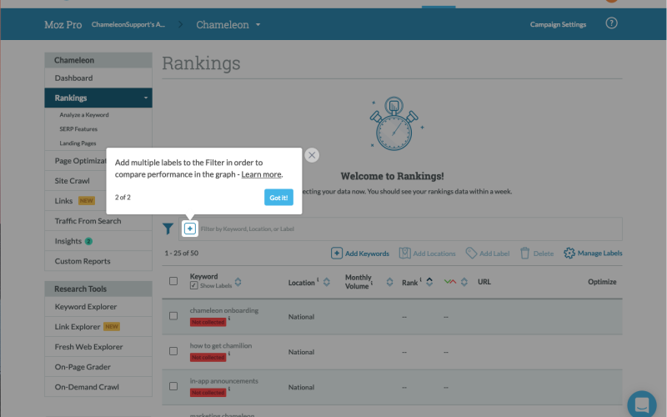Click the Add Keywords plus icon
The image size is (667, 417).
(337, 254)
